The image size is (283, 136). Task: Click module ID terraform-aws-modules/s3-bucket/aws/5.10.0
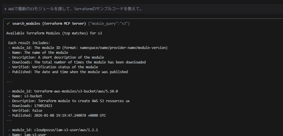(76, 91)
